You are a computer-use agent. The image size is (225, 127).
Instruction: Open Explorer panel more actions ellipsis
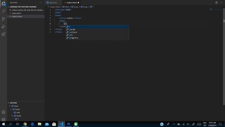[41, 2]
